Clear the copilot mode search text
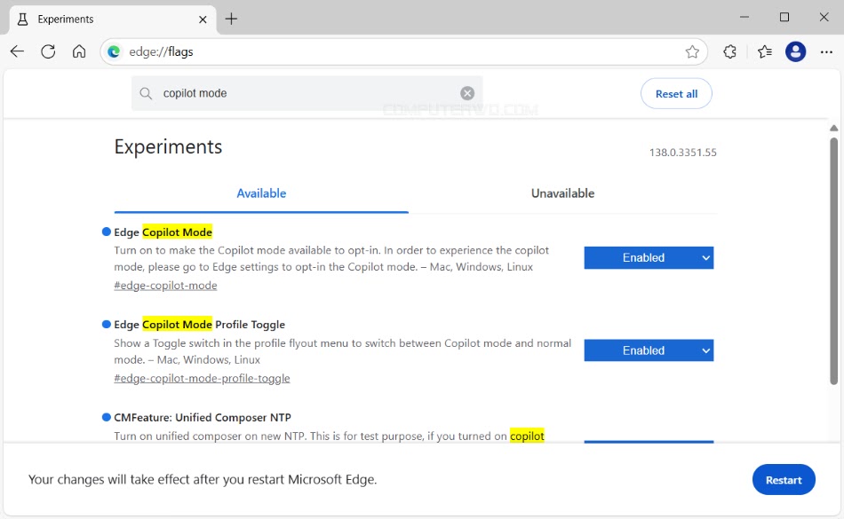This screenshot has height=519, width=844. pos(467,93)
